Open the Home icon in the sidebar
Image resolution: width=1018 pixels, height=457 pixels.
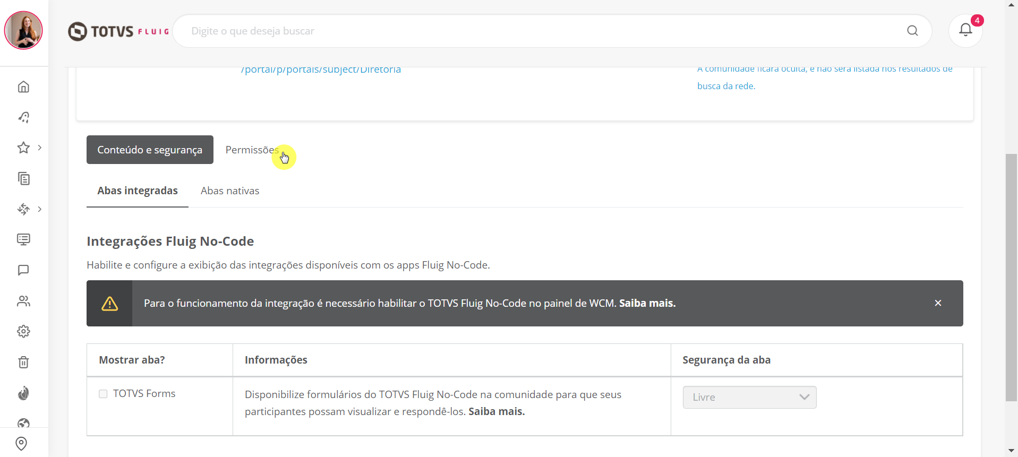pyautogui.click(x=23, y=87)
